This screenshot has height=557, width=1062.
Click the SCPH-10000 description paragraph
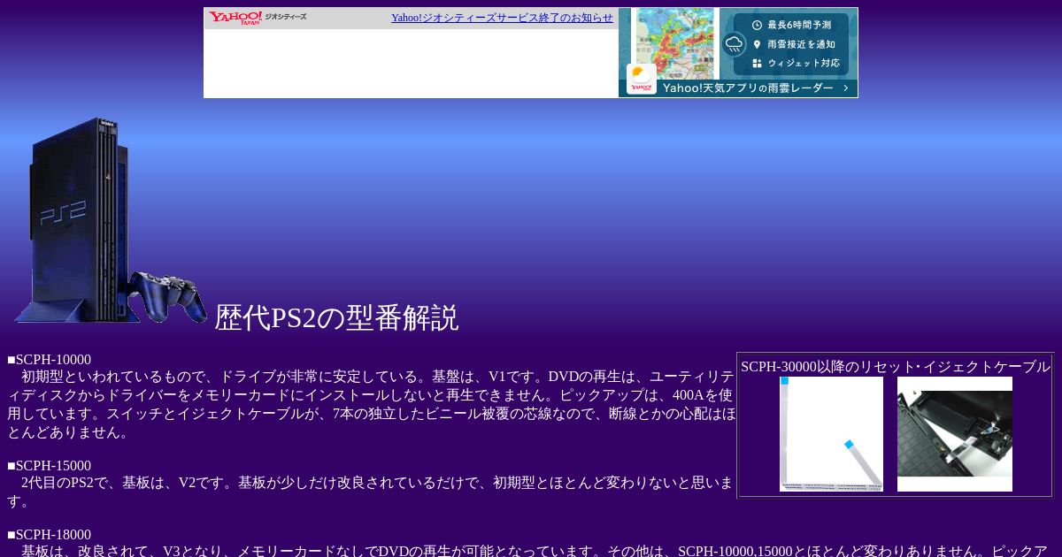coord(372,405)
